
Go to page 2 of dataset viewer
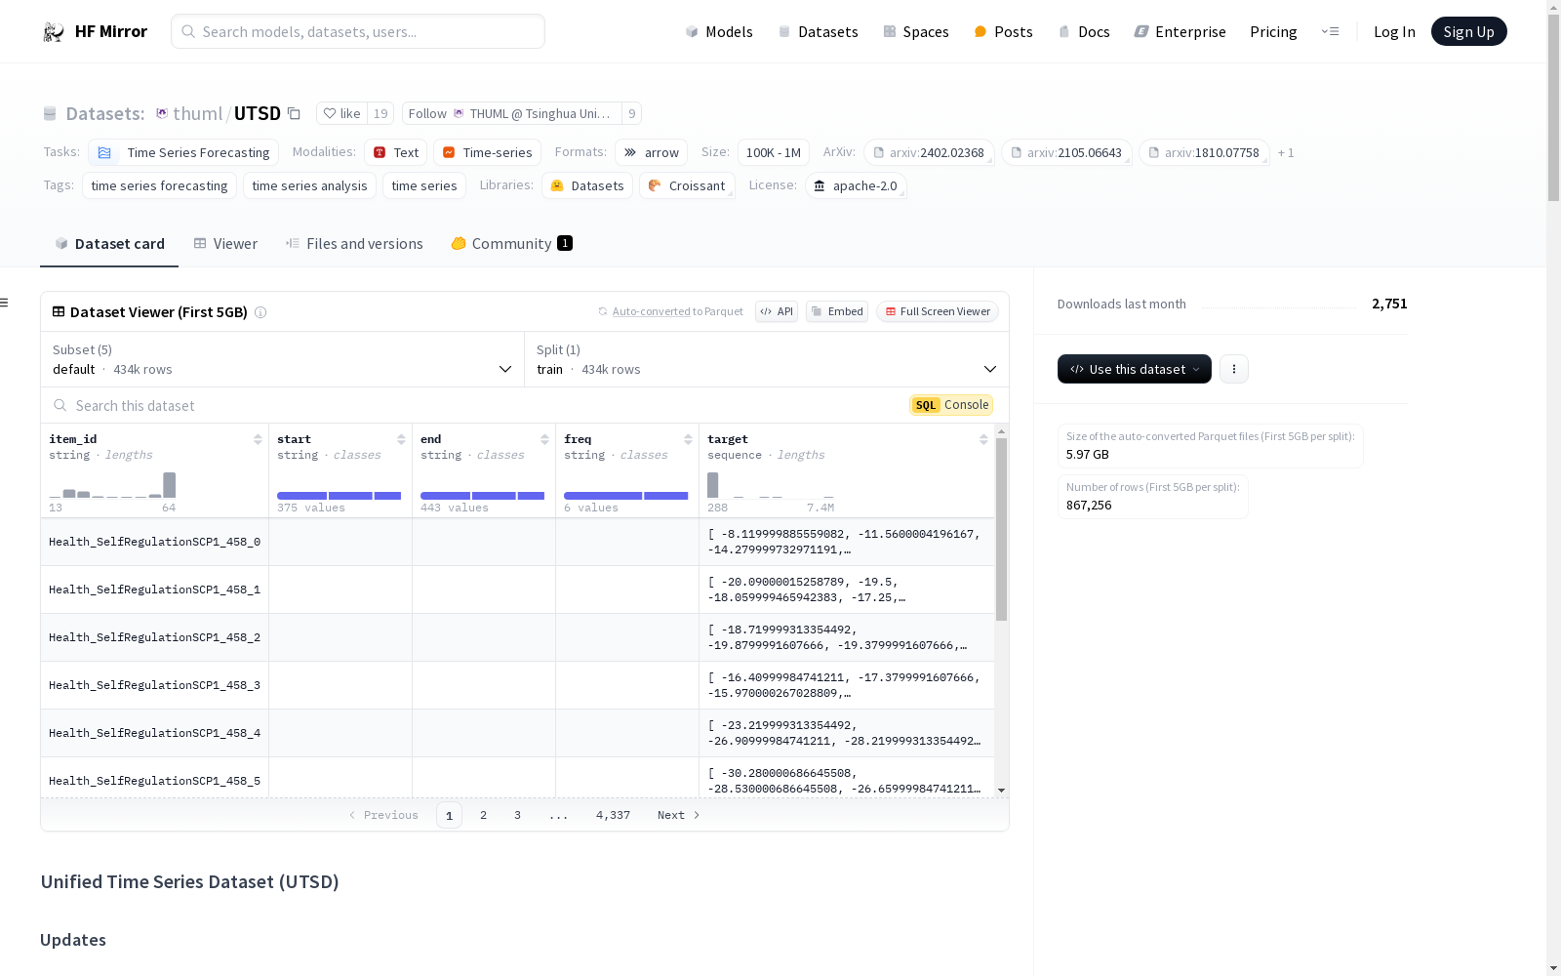483,815
